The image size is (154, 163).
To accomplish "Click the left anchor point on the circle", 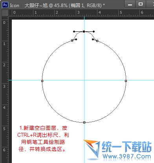I will pyautogui.click(x=42, y=81).
